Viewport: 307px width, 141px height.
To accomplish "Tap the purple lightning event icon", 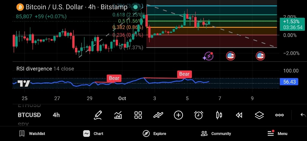I will 208,56.
